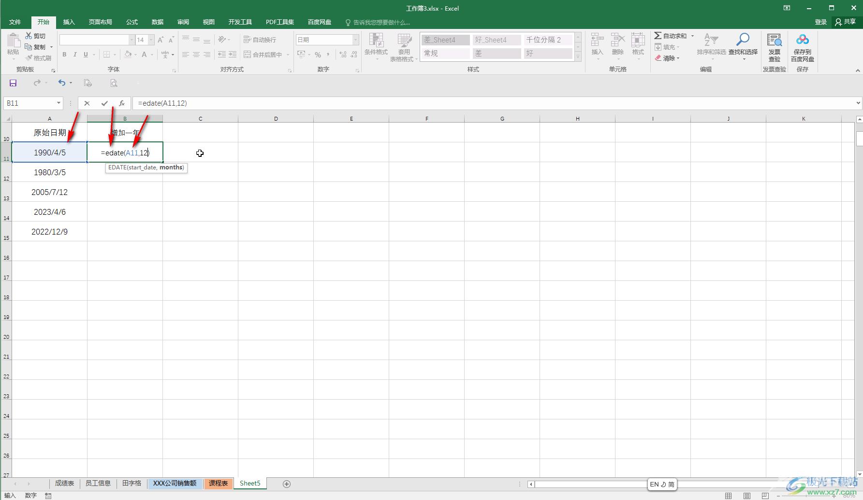Open the font name dropdown
The height and width of the screenshot is (500, 863).
pyautogui.click(x=132, y=40)
